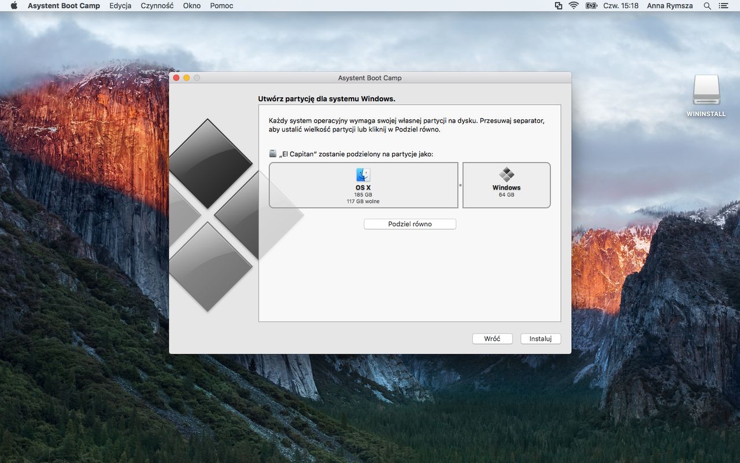Click the "Windows" partition label
The image size is (740, 463).
tap(506, 188)
